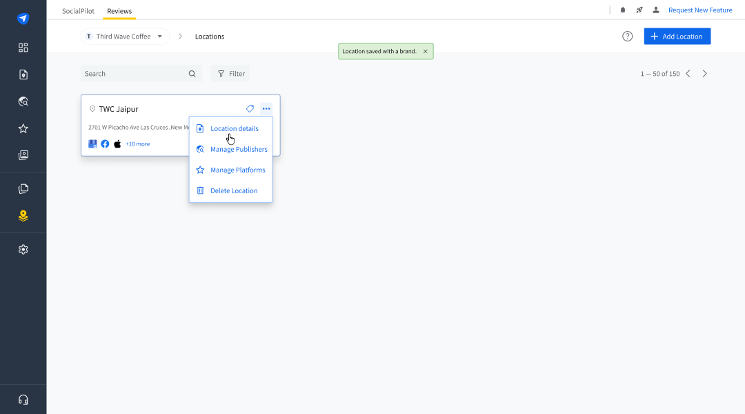
Task: Select Manage Platforms from the menu
Action: (231, 170)
